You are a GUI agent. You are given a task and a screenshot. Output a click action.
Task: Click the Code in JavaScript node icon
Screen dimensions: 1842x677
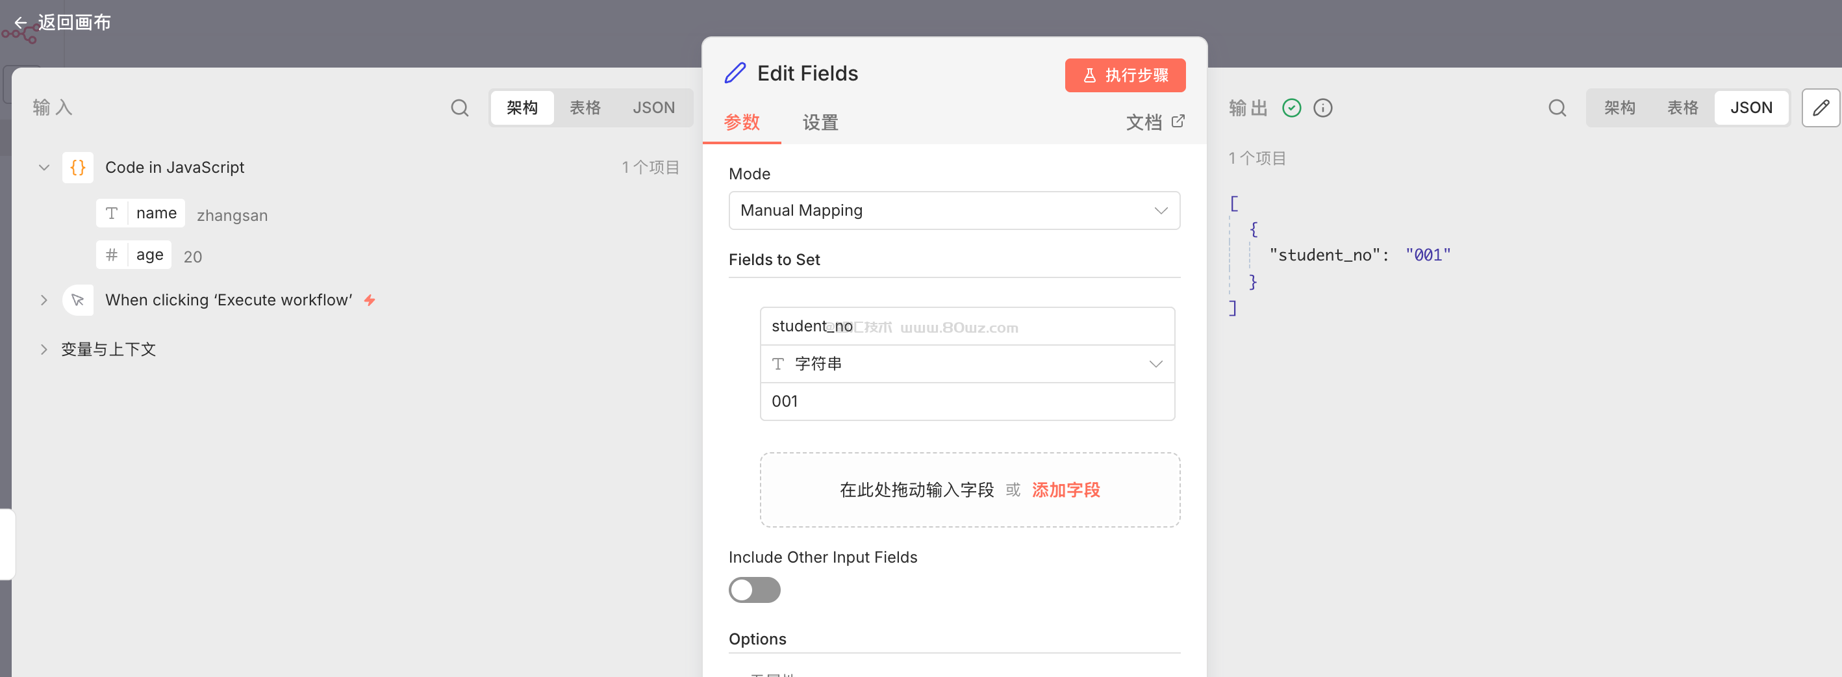(x=78, y=168)
